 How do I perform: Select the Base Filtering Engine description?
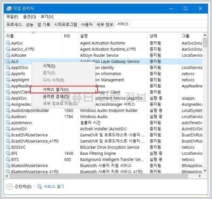98,154
